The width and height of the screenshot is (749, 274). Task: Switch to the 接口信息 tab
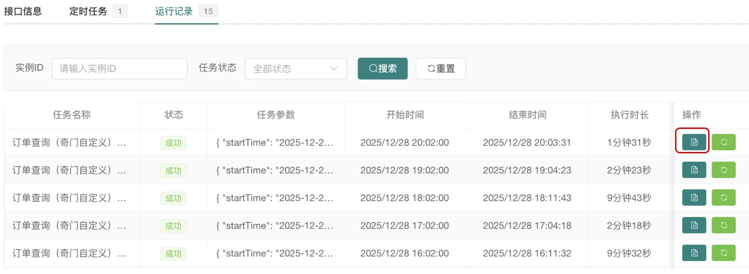(23, 11)
